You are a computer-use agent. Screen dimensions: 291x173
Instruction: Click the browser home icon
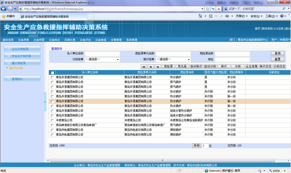201,16
